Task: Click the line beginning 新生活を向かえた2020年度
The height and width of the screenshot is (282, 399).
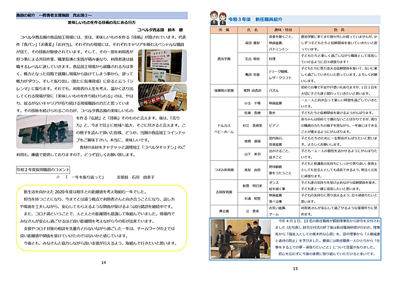Action: click(x=85, y=192)
